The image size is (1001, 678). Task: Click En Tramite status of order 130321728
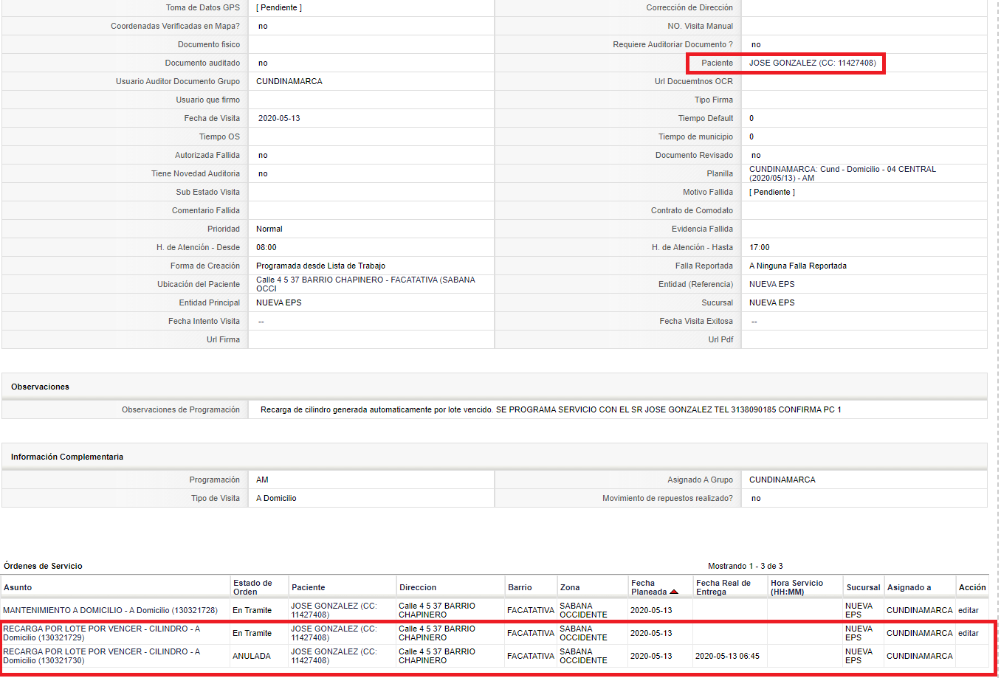[x=252, y=610]
